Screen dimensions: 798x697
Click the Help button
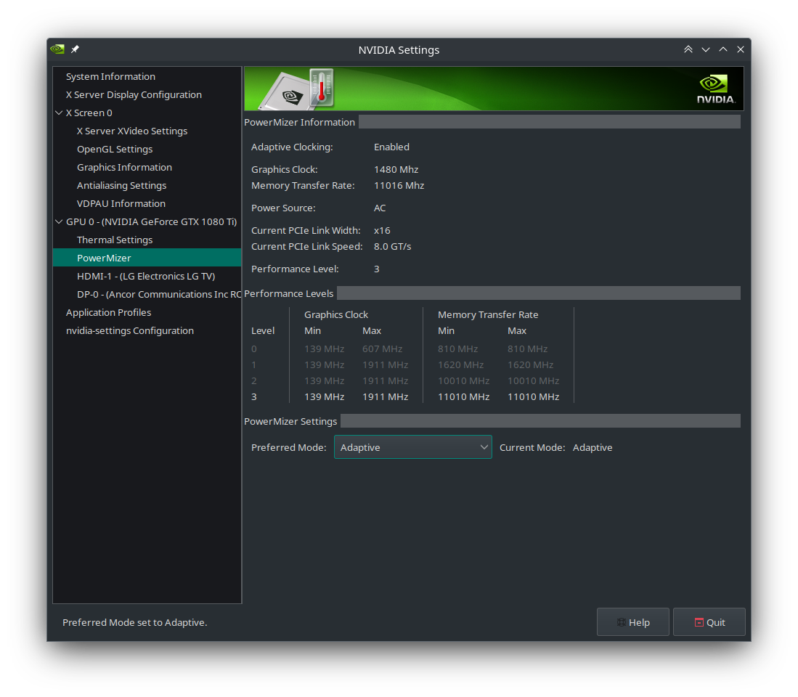(x=633, y=622)
